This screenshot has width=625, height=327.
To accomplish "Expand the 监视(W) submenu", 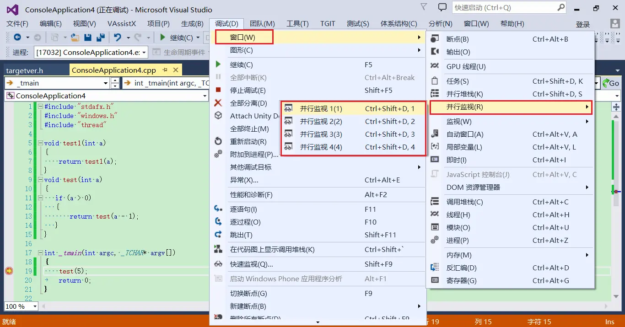I will [x=510, y=122].
